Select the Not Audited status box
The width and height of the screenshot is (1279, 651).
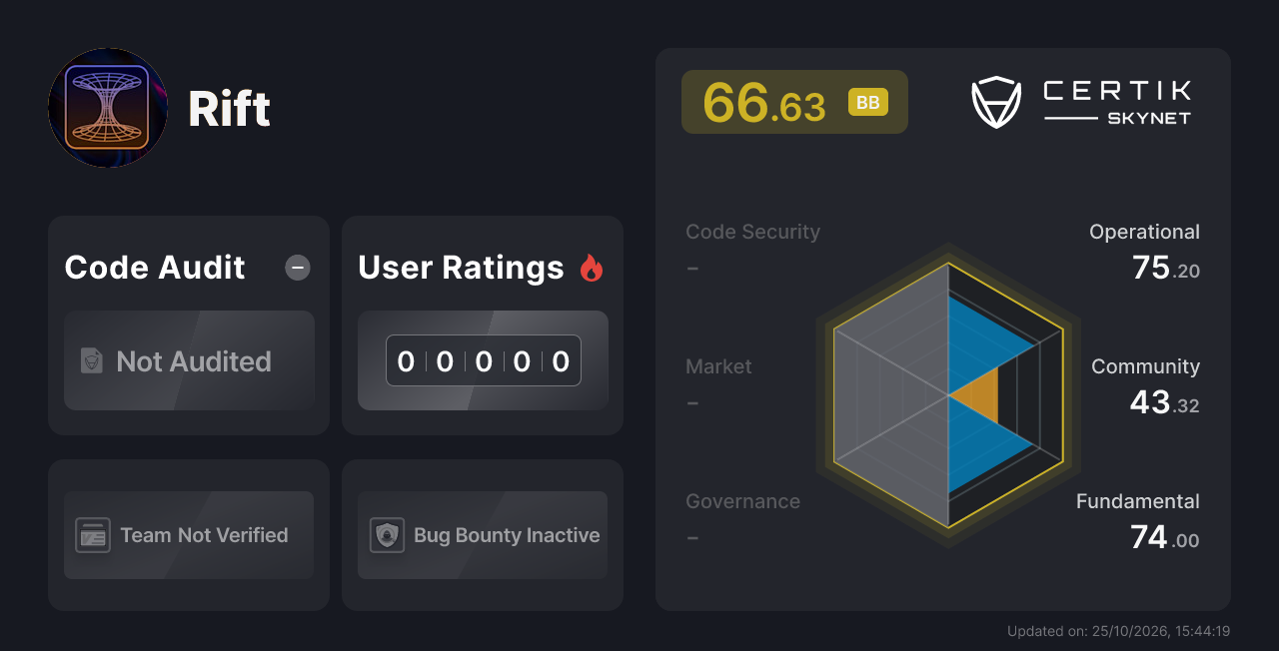tap(189, 360)
